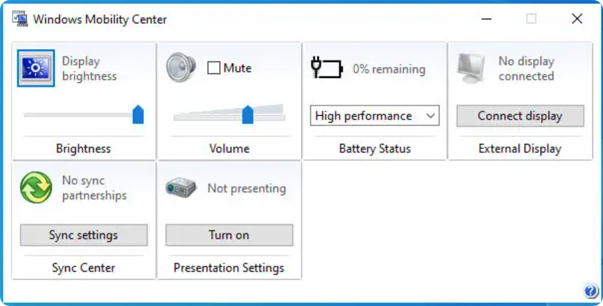This screenshot has width=603, height=306.
Task: Enable the Mute checkbox
Action: (214, 68)
